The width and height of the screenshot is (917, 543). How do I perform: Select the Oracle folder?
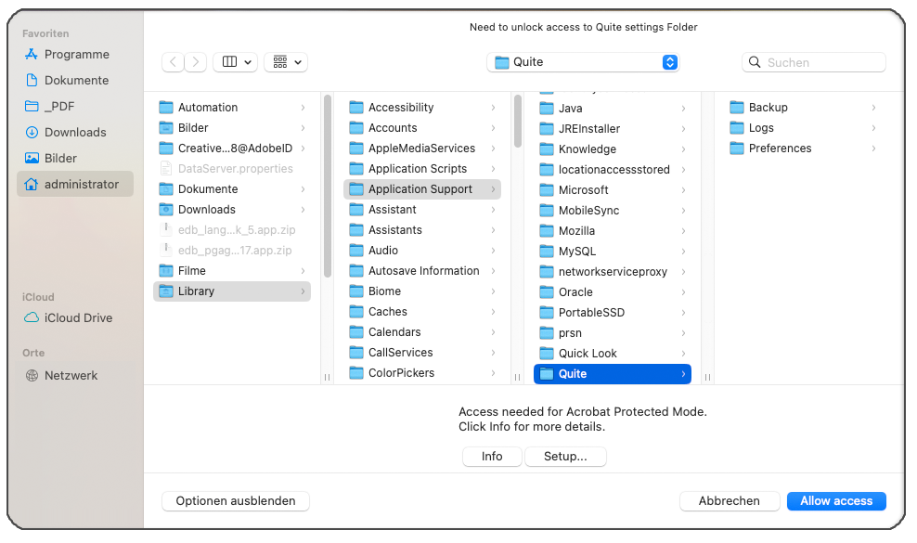(613, 292)
